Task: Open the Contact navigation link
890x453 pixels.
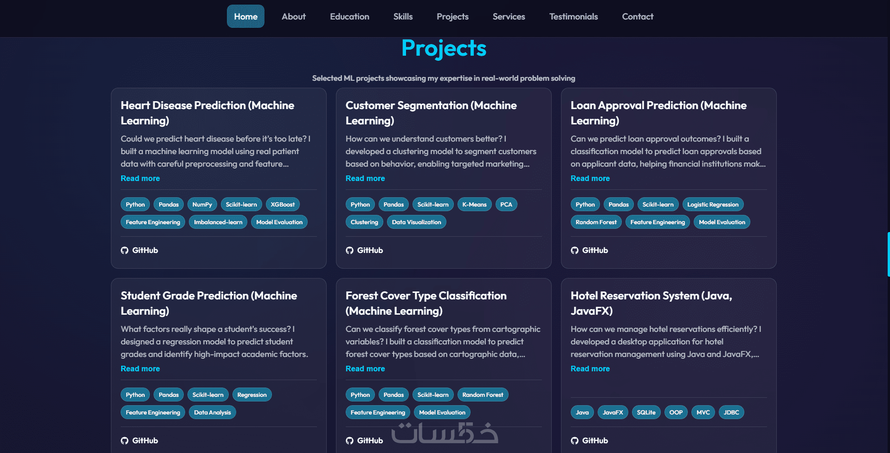Action: click(638, 16)
